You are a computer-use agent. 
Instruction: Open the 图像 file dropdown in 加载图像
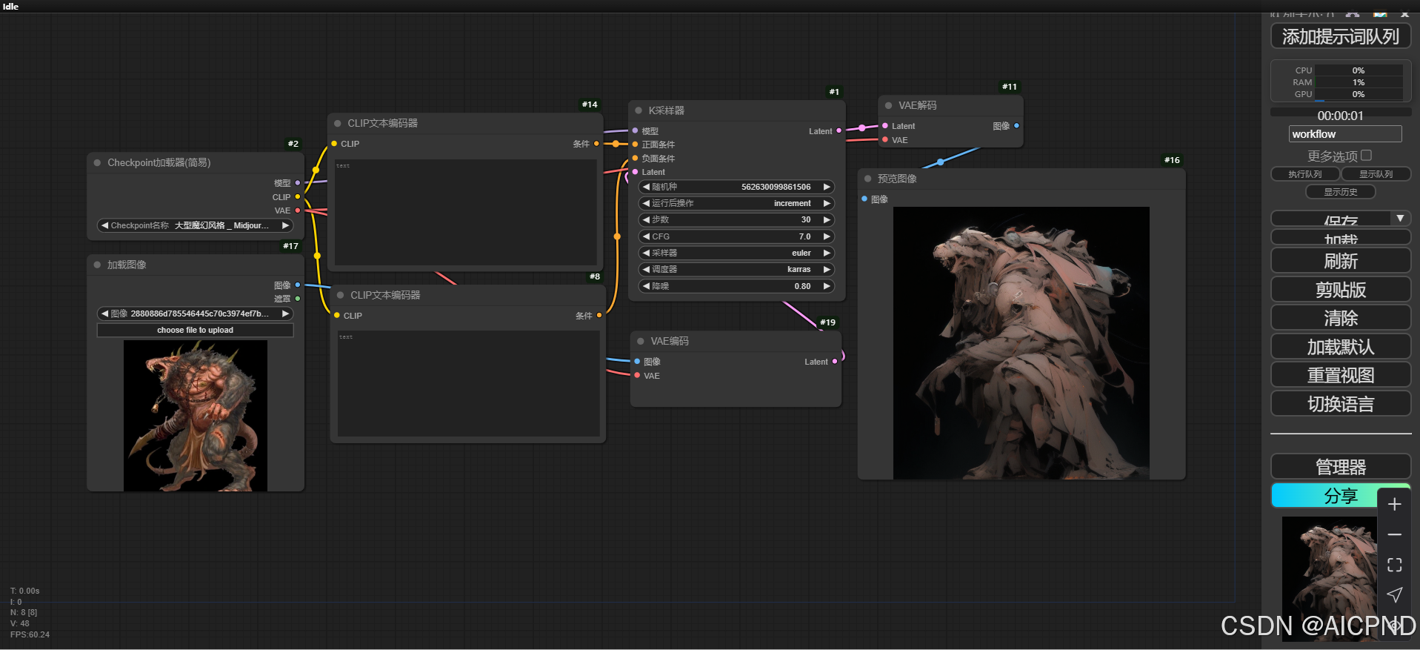pyautogui.click(x=196, y=314)
